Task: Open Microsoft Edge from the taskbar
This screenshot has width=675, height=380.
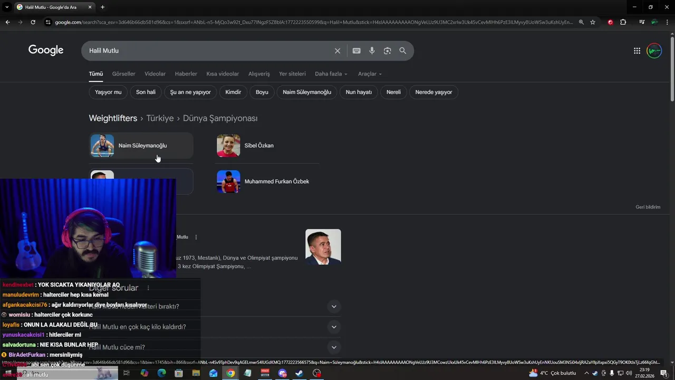Action: click(161, 373)
